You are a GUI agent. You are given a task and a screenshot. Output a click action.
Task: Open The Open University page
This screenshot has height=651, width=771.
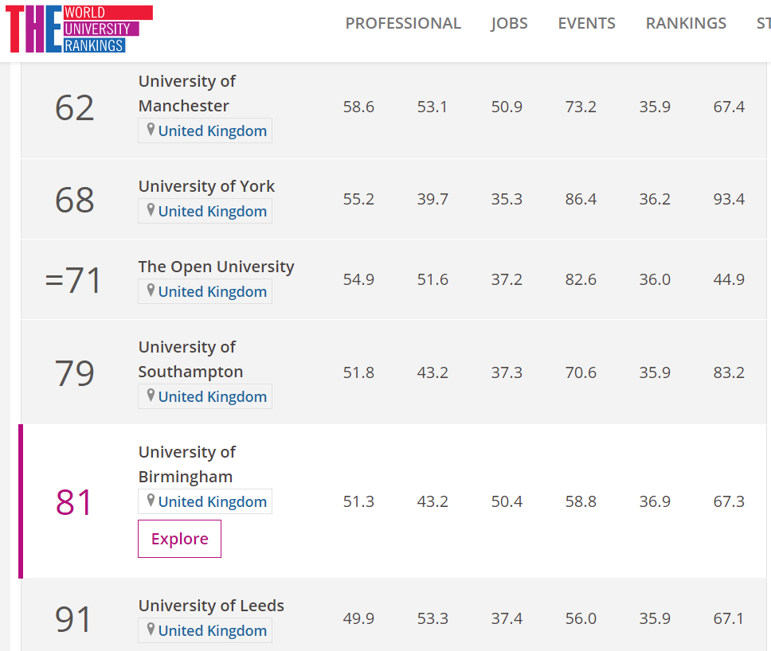pyautogui.click(x=217, y=267)
